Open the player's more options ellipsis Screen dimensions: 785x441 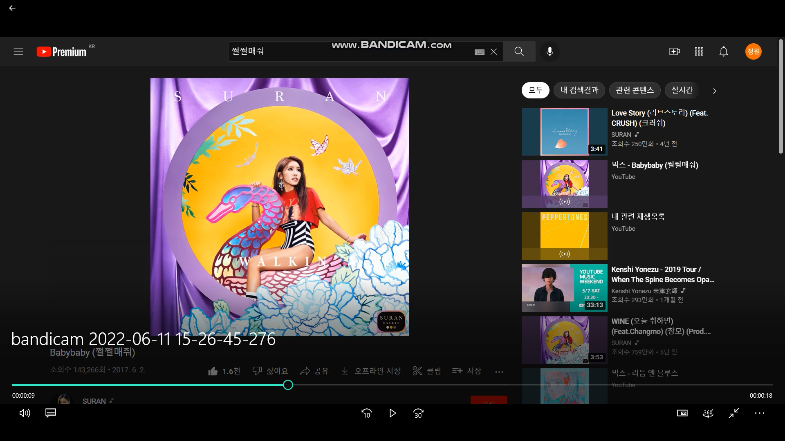[760, 413]
